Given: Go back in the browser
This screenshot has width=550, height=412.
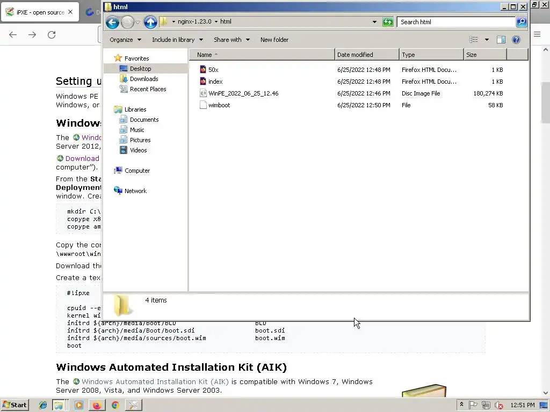Looking at the screenshot, I should coord(13,35).
